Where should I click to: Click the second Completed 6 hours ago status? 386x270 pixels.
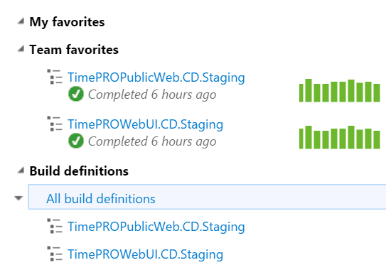pyautogui.click(x=152, y=141)
